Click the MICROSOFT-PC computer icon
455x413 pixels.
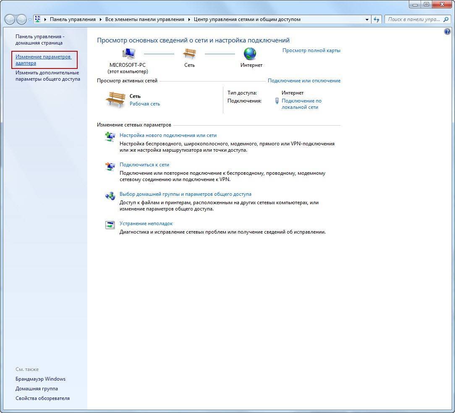(x=128, y=54)
